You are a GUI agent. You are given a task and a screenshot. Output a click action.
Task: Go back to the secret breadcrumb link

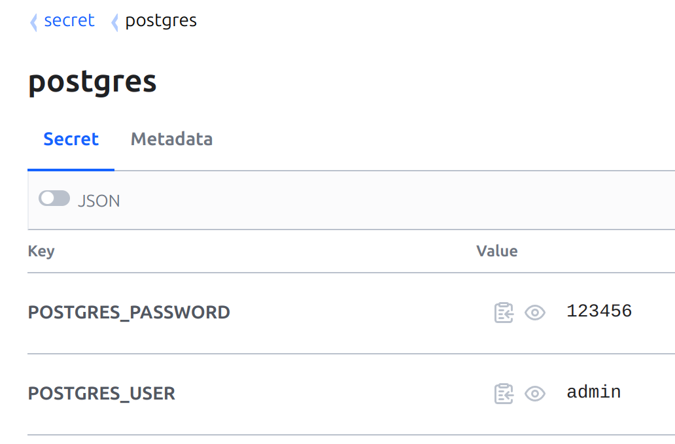click(69, 20)
